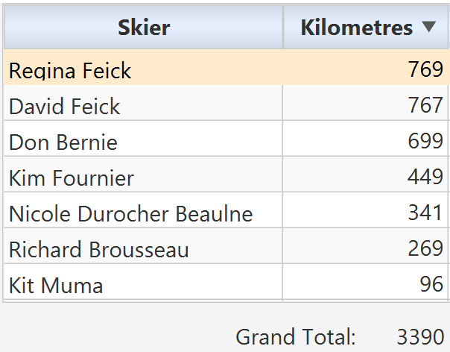450x352 pixels.
Task: Click the 449 kilometres cell
Action: point(425,177)
